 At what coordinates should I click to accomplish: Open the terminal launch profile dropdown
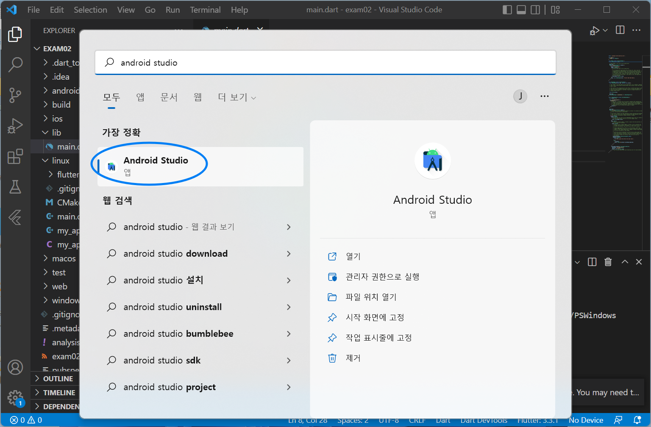tap(577, 262)
